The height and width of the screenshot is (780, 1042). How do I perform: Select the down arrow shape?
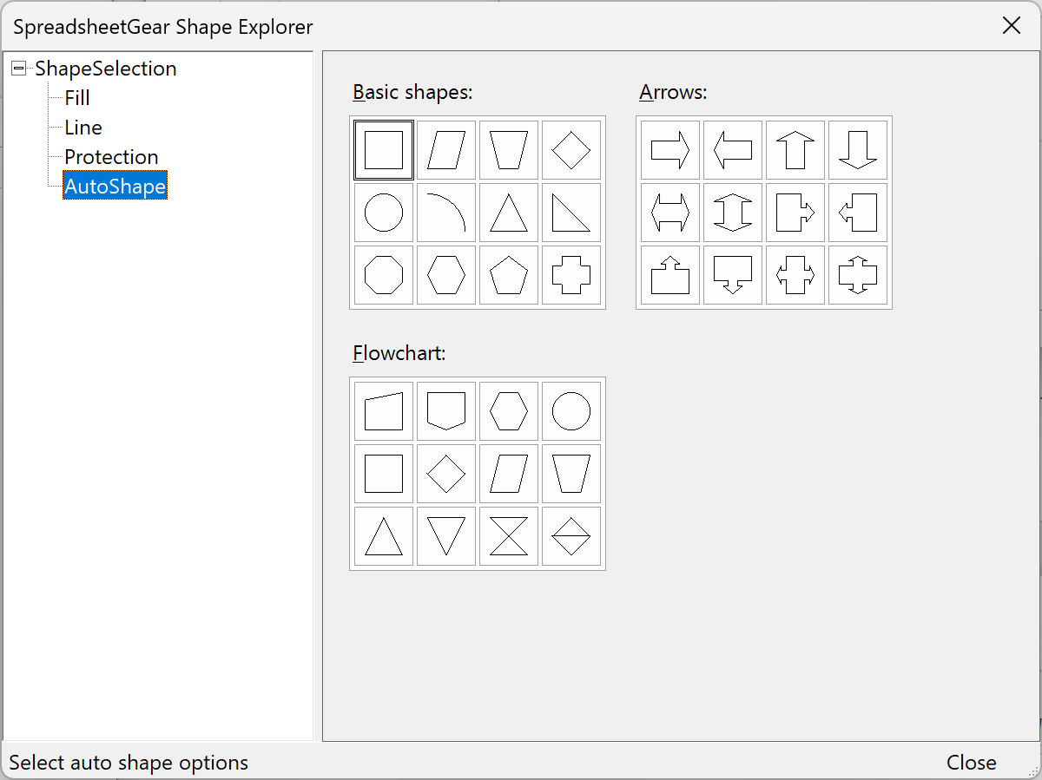pos(858,149)
